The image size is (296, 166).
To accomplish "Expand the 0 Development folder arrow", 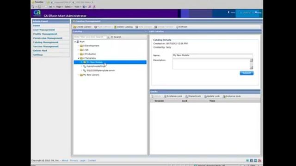I will pyautogui.click(x=78, y=46).
